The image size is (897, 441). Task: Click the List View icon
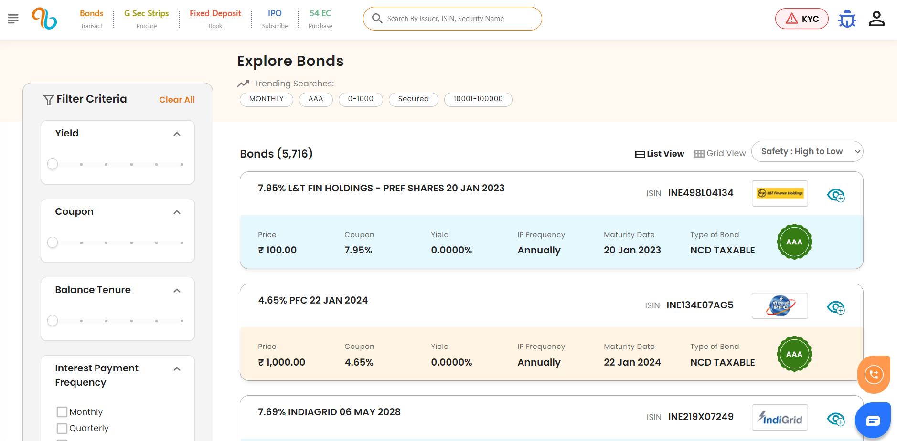tap(640, 154)
